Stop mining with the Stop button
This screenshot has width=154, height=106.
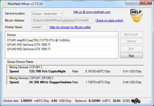[131, 56]
